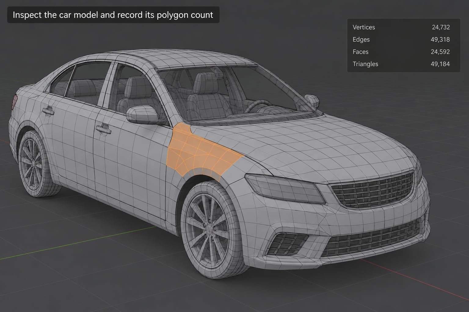
Task: Click the Vertices label in stats panel
Action: pos(364,27)
